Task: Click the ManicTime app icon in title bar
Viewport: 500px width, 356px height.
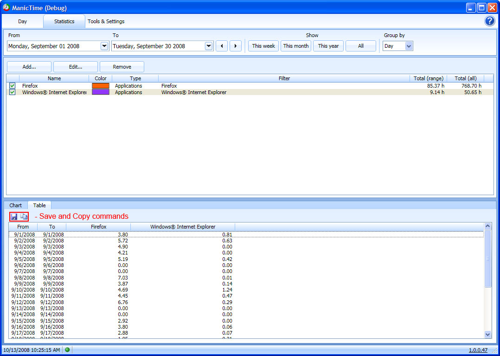Action: 6,8
